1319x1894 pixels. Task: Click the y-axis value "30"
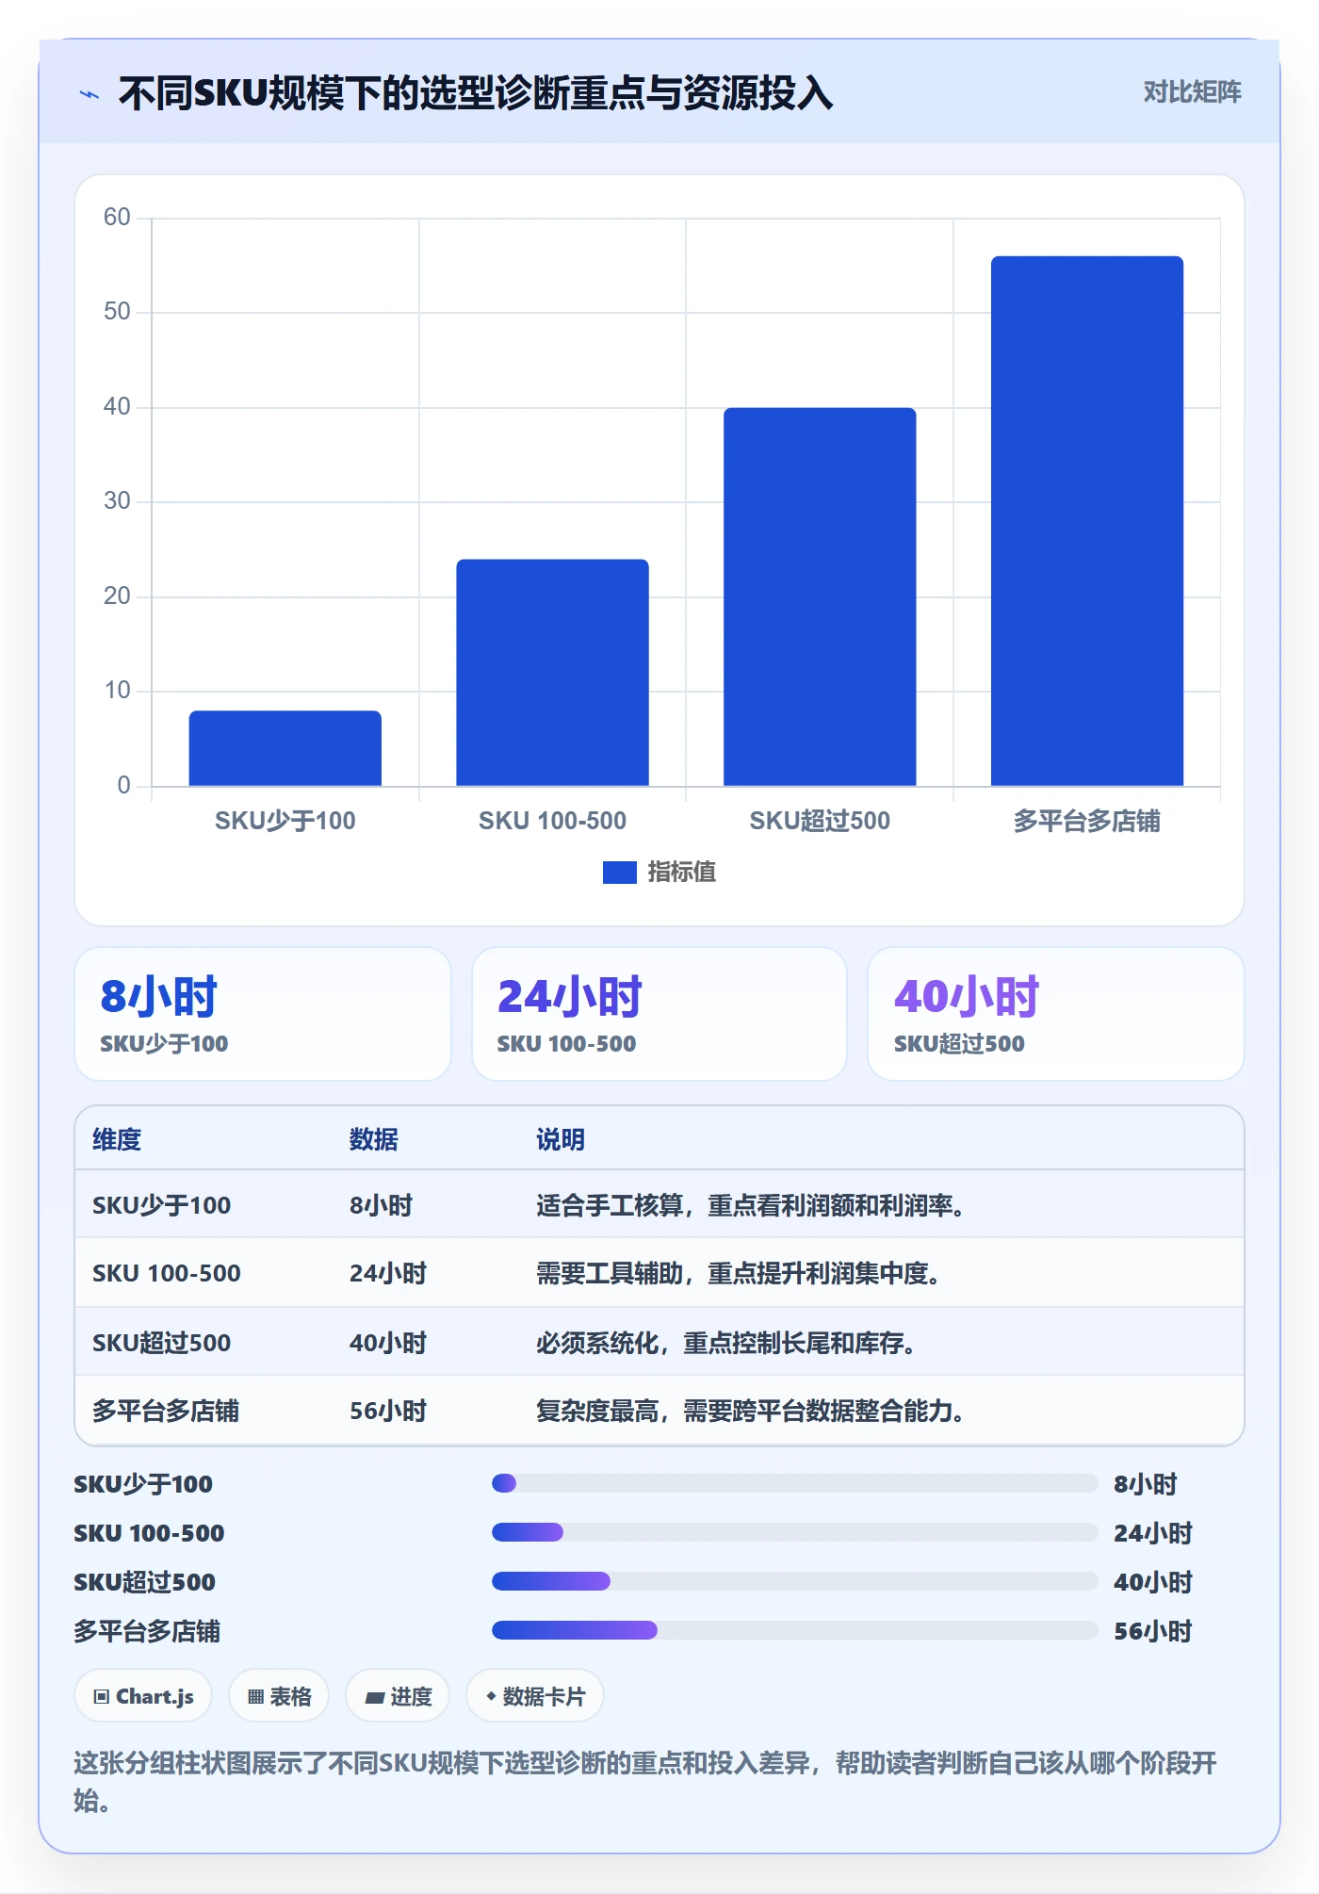click(117, 501)
